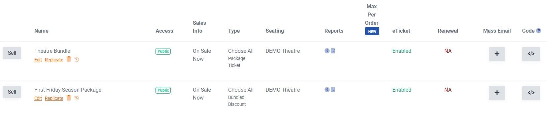Add mass email for First Friday Season Package
The width and height of the screenshot is (552, 119).
click(x=497, y=93)
